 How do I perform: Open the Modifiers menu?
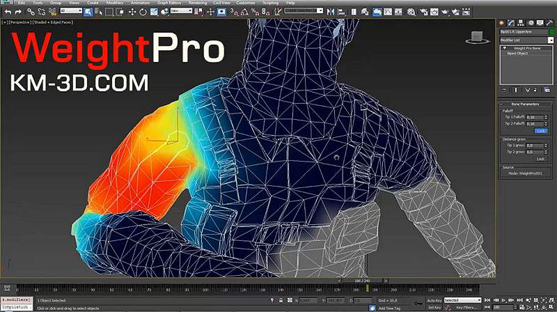coord(116,3)
